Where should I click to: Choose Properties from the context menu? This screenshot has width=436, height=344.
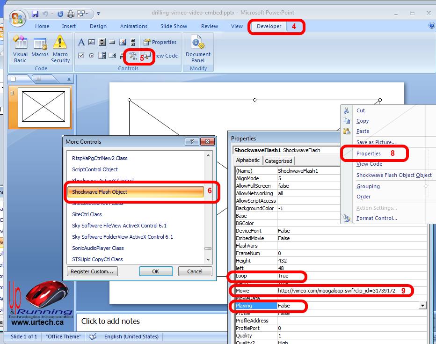coord(368,154)
